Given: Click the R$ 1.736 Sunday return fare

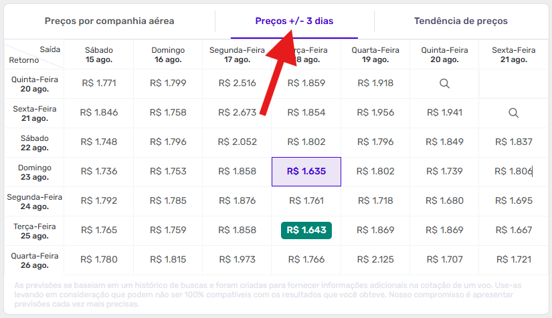Looking at the screenshot, I should pos(99,172).
